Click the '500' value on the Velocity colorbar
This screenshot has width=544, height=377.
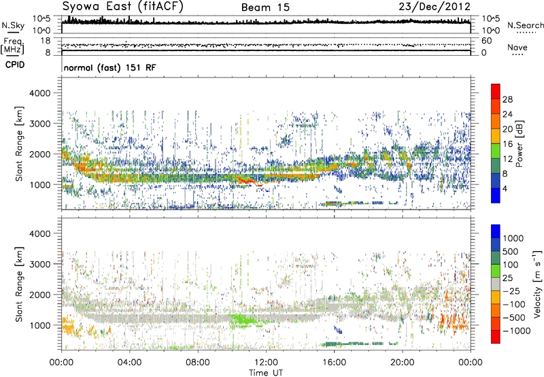tap(511, 251)
